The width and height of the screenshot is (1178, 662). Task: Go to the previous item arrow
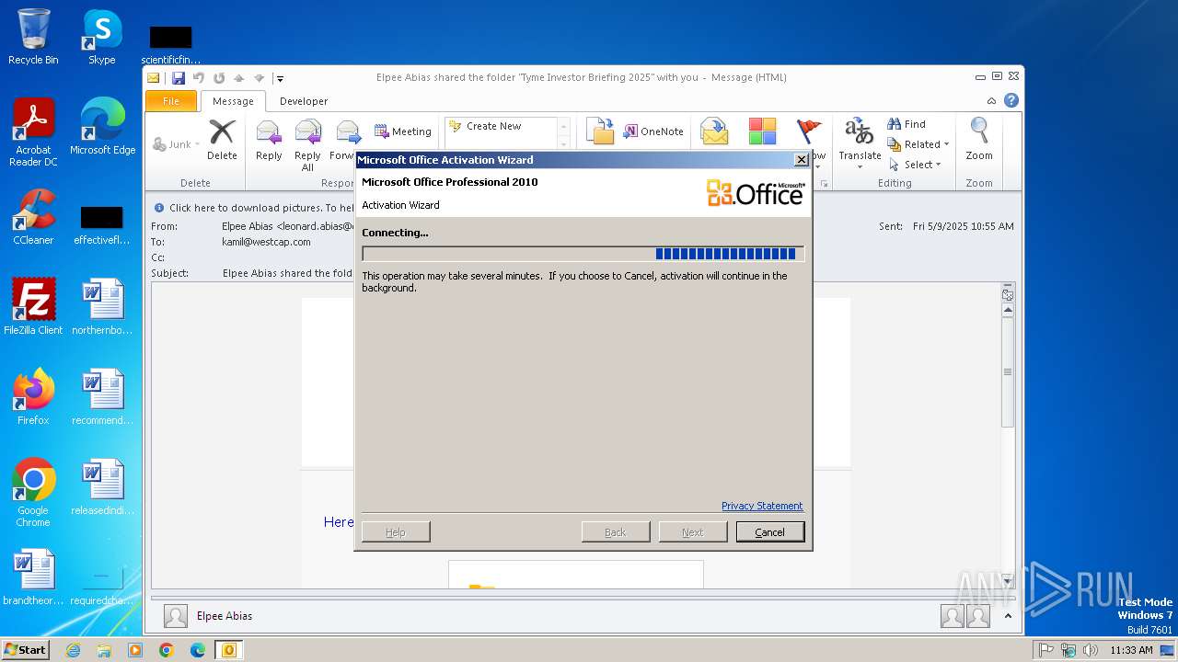(239, 78)
